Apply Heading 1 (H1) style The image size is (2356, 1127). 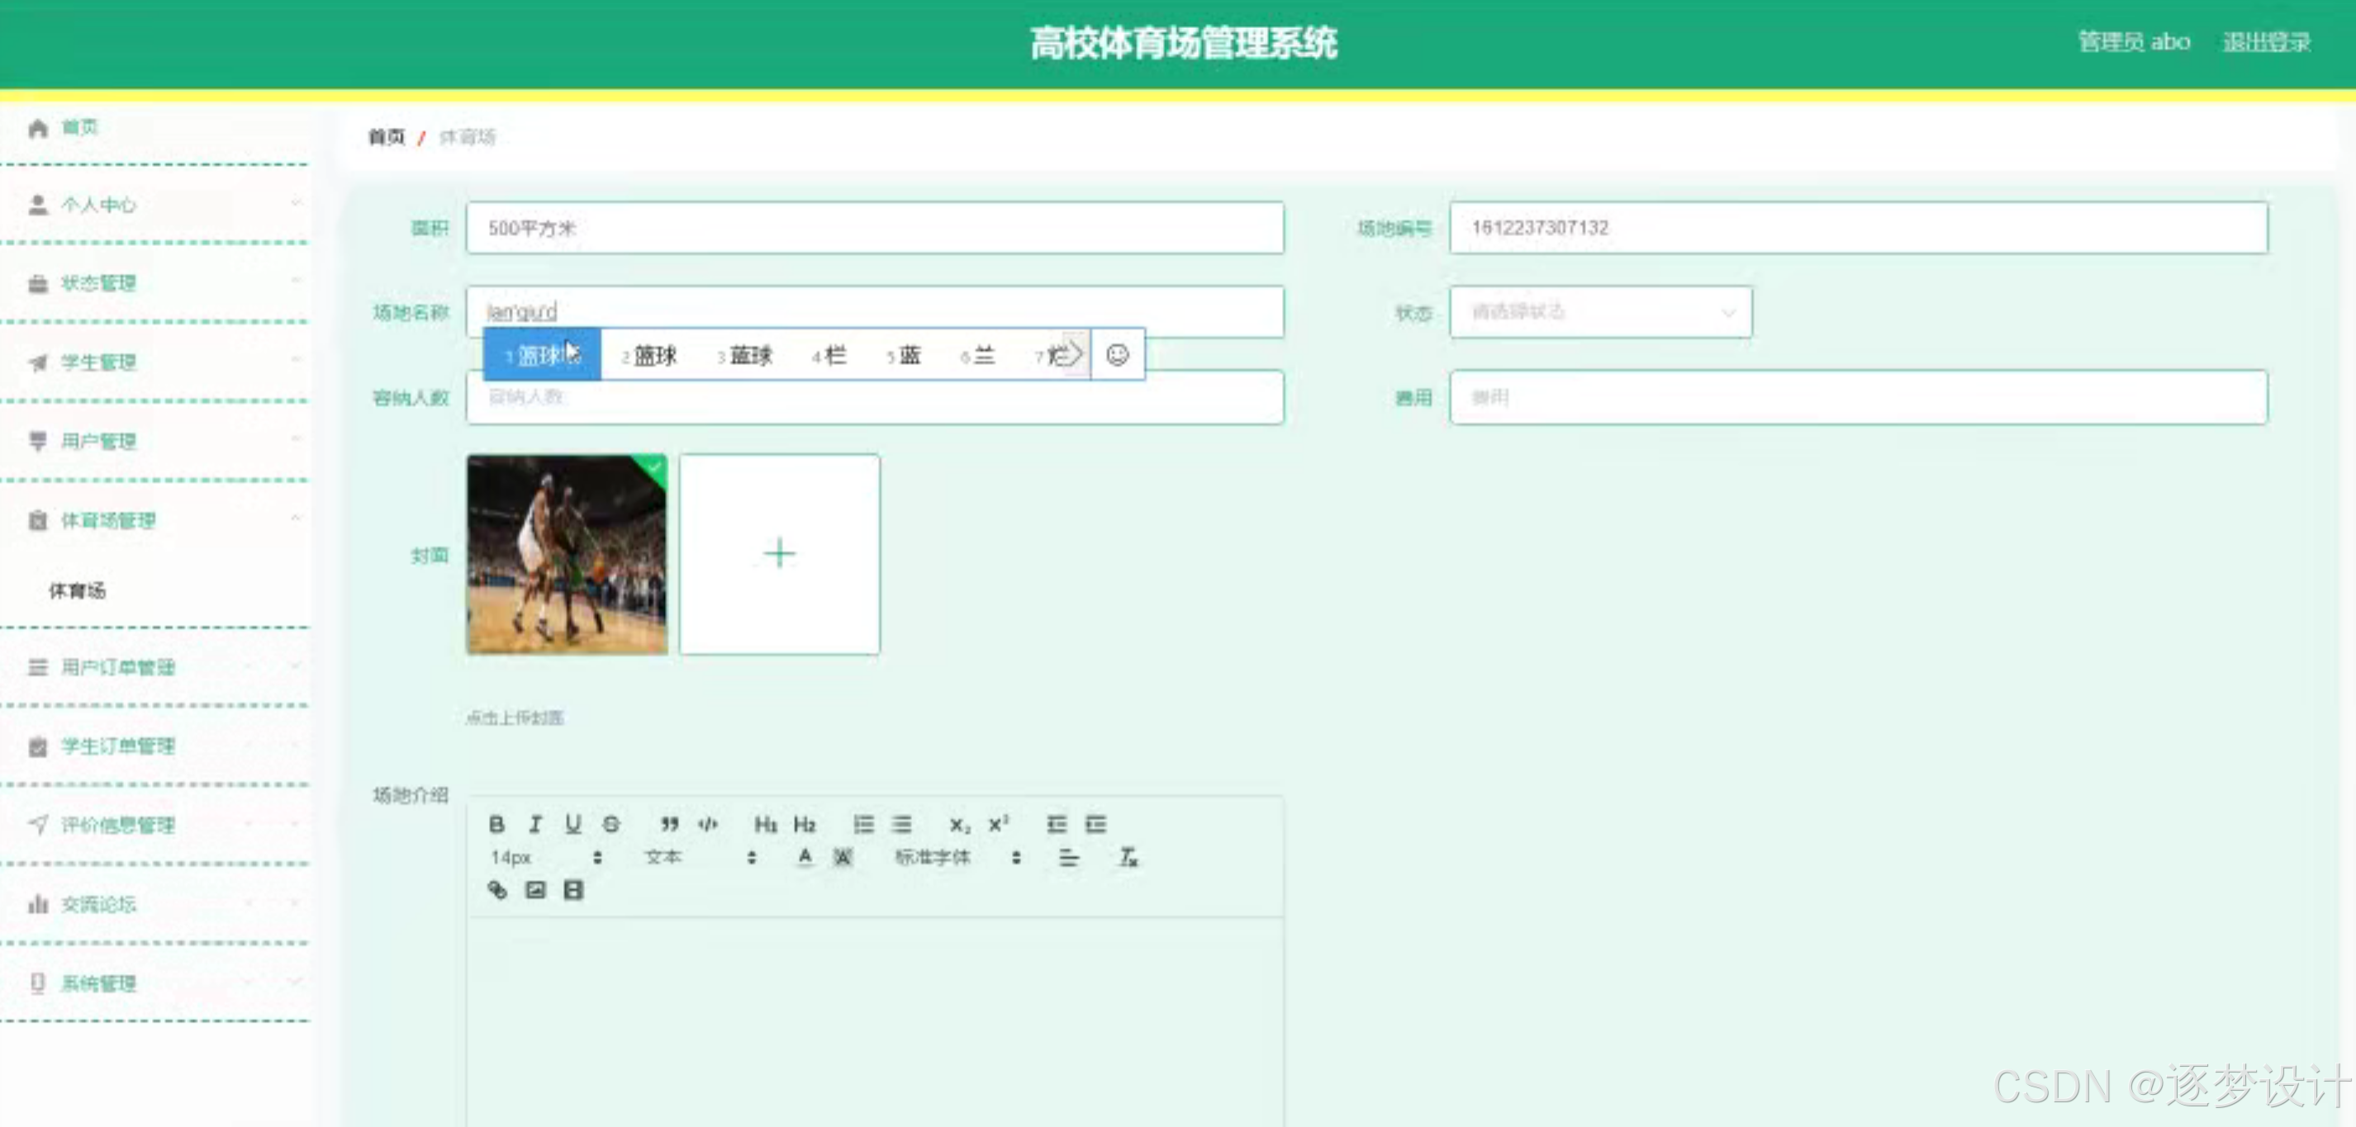(766, 825)
